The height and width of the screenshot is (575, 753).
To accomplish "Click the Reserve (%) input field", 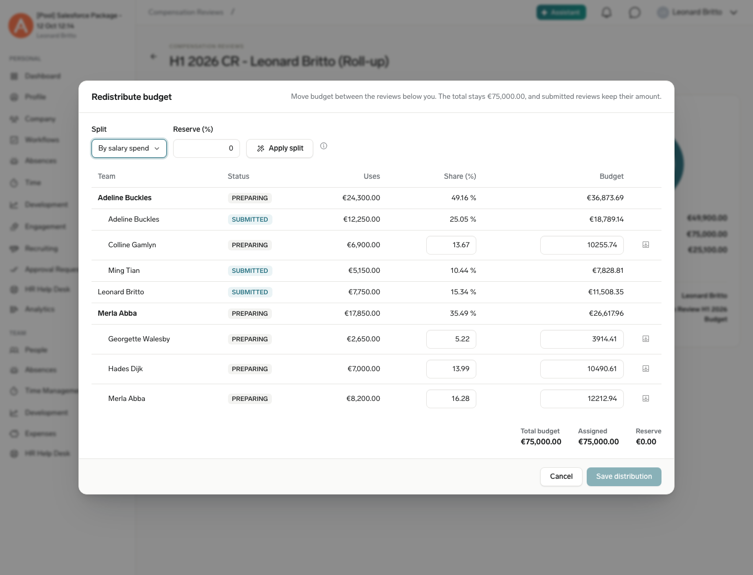I will (207, 148).
